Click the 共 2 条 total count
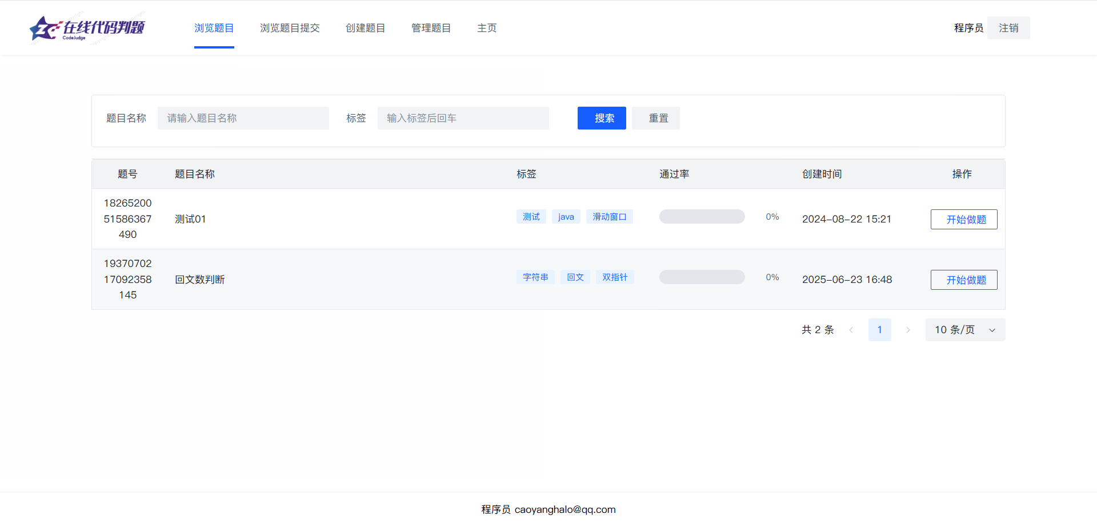 pyautogui.click(x=818, y=330)
